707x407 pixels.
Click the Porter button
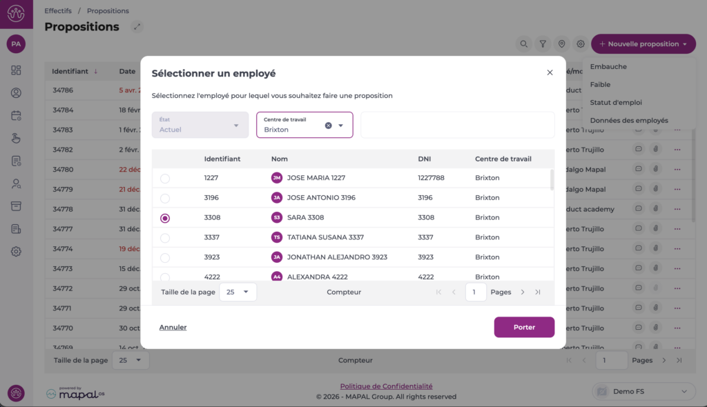[524, 327]
